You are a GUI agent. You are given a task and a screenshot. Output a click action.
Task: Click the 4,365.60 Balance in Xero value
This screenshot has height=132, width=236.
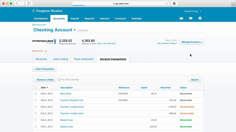[x=88, y=41]
